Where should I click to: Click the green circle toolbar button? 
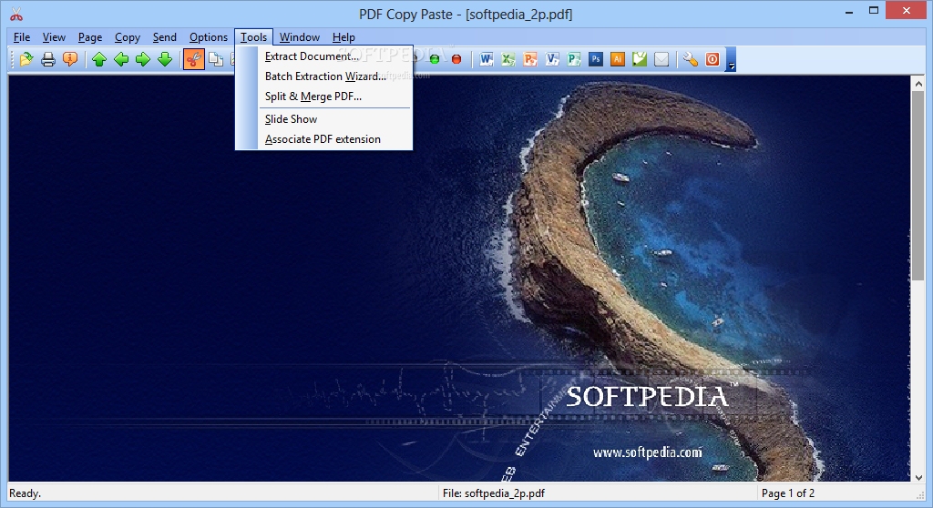pyautogui.click(x=435, y=59)
